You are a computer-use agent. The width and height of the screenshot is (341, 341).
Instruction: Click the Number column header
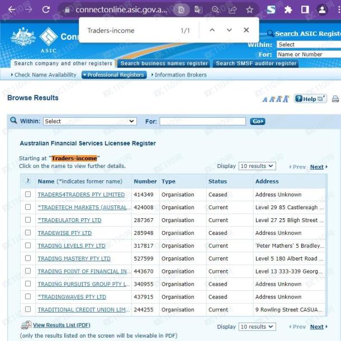coord(145,181)
